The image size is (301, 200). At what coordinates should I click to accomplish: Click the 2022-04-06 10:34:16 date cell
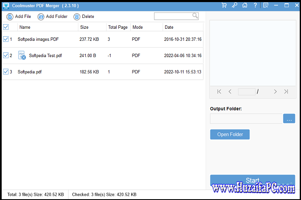pos(183,55)
